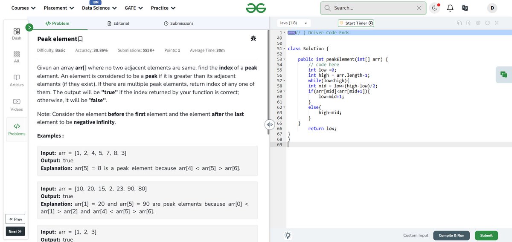Start the timer
The height and width of the screenshot is (242, 512).
(x=356, y=23)
